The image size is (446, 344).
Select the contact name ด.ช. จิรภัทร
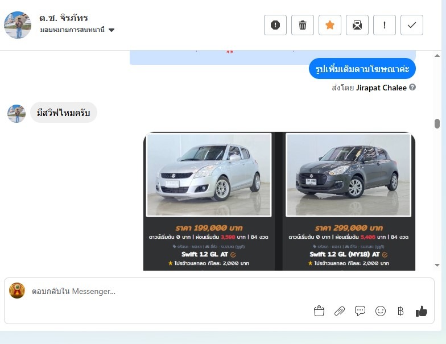(64, 18)
